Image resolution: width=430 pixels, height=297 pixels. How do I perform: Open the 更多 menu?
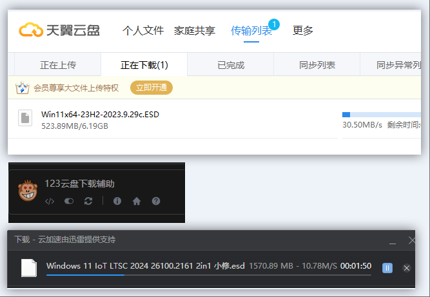pyautogui.click(x=303, y=30)
